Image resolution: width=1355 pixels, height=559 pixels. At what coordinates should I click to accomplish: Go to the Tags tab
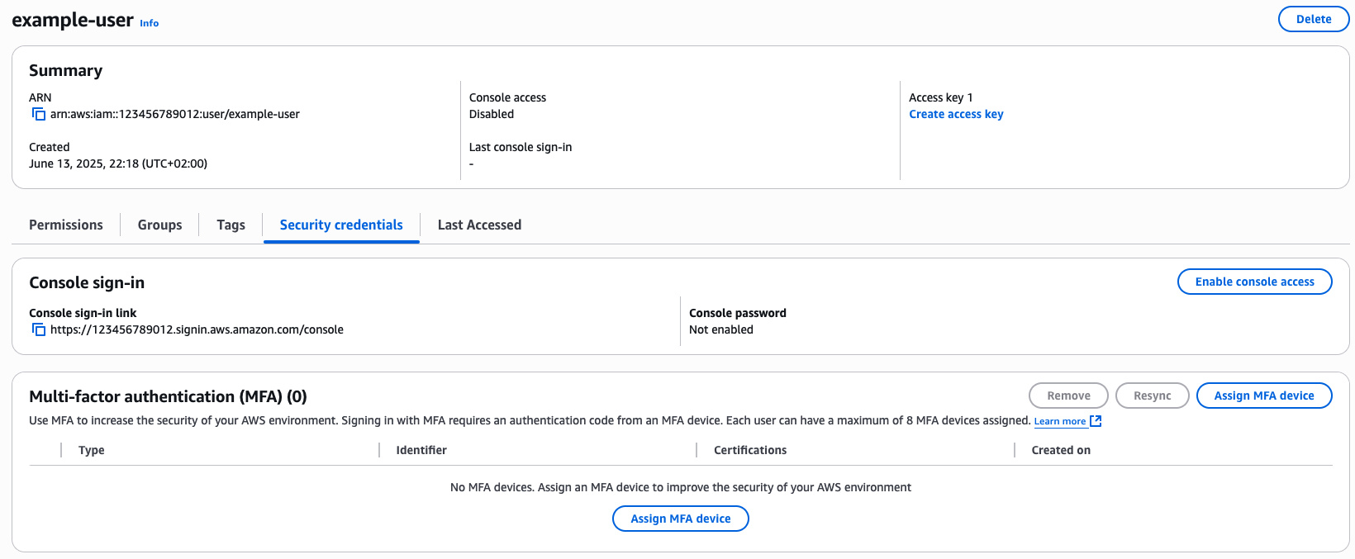click(x=231, y=225)
